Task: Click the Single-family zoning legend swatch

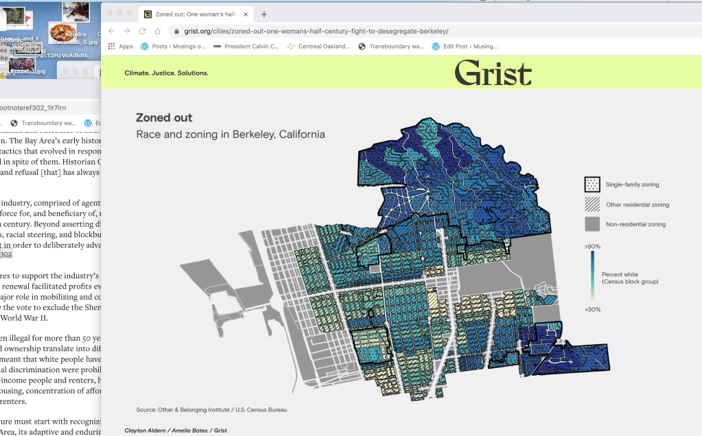Action: click(592, 184)
